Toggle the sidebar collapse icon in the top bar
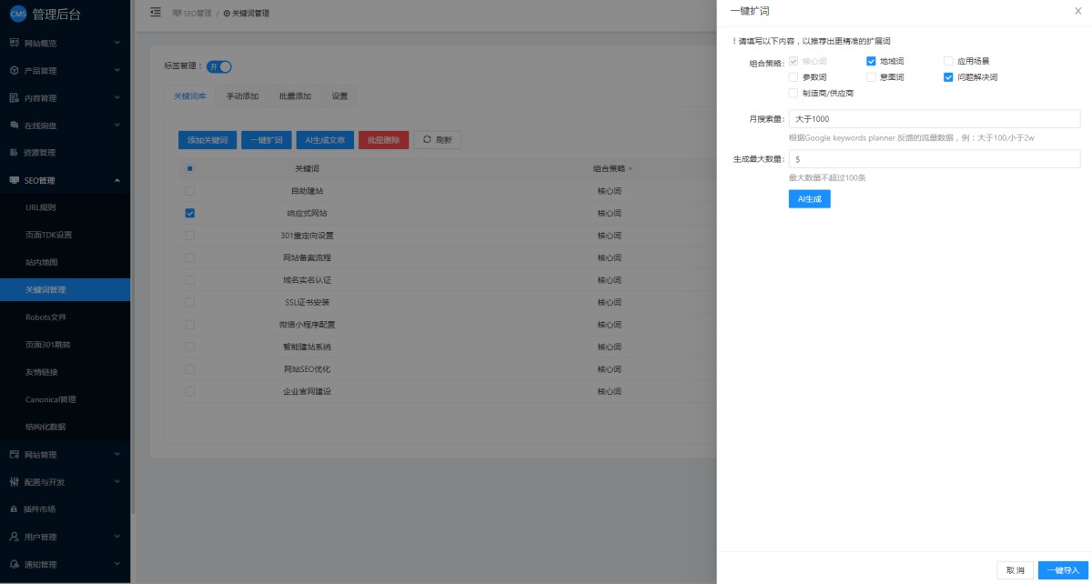Screen dimensions: 1092x584 pyautogui.click(x=155, y=12)
